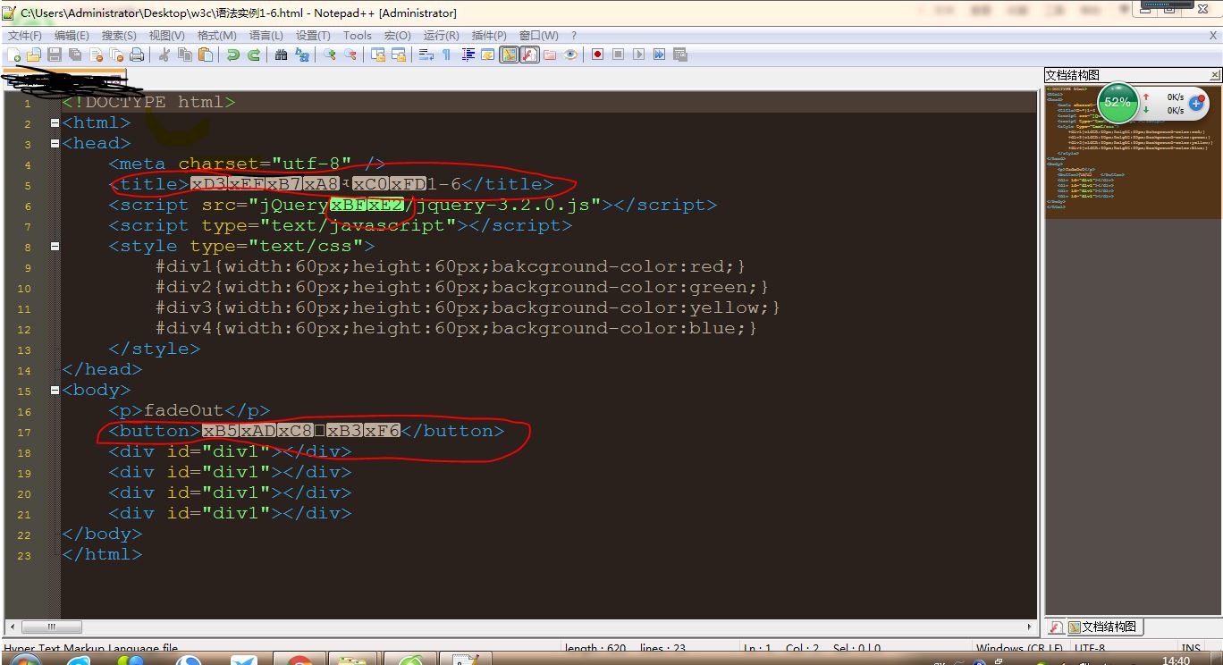Viewport: 1223px width, 665px height.
Task: Click the macro Playback icon
Action: tap(639, 55)
